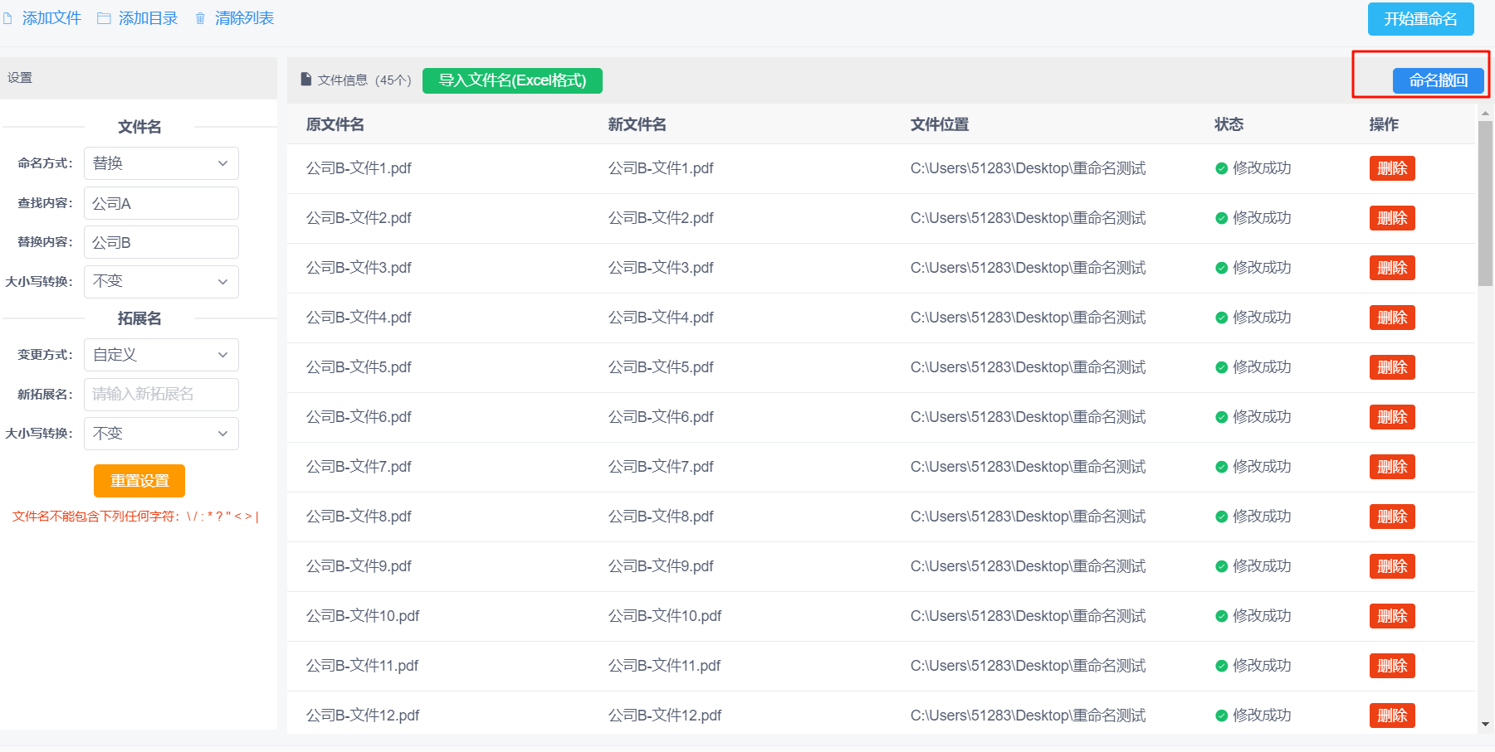Click the scrollbar down arrow in file list
This screenshot has width=1495, height=752.
click(1485, 725)
